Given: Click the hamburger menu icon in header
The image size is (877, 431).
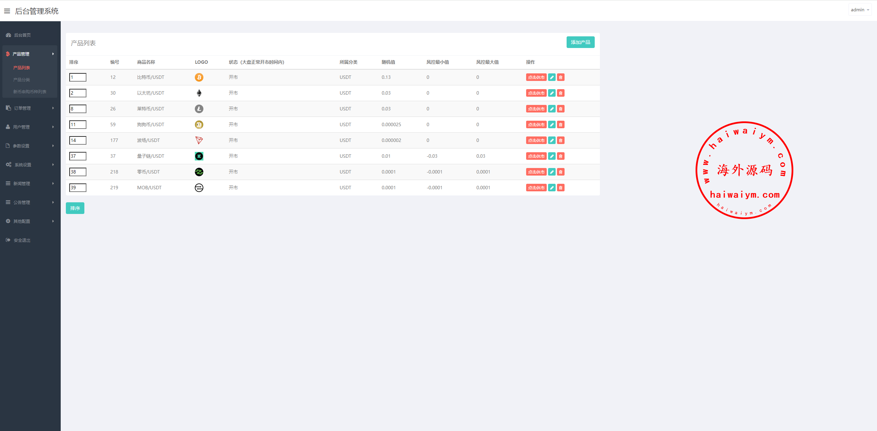Looking at the screenshot, I should pos(7,11).
